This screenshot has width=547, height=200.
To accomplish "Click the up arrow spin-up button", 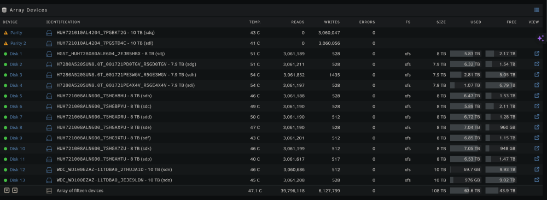I will point(15,190).
